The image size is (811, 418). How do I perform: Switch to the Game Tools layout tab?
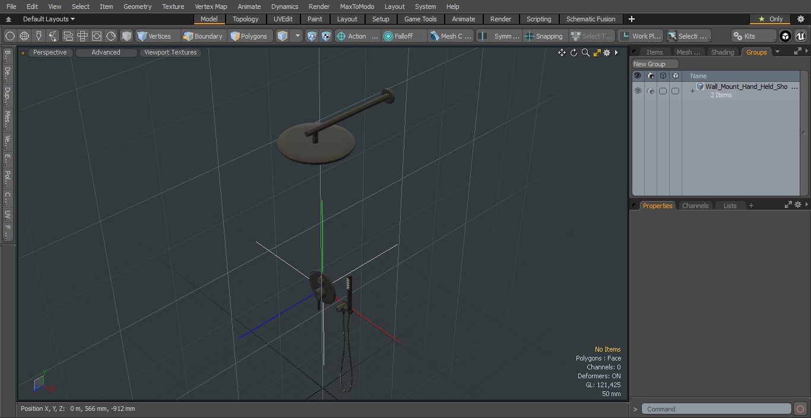(x=420, y=19)
